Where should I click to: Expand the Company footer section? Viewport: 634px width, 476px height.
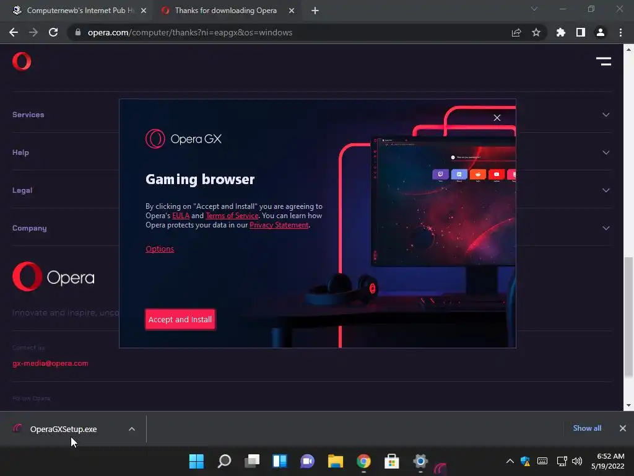click(x=311, y=228)
